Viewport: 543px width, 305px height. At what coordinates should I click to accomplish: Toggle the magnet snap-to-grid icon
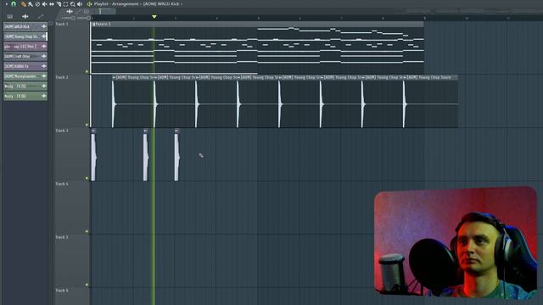click(14, 3)
